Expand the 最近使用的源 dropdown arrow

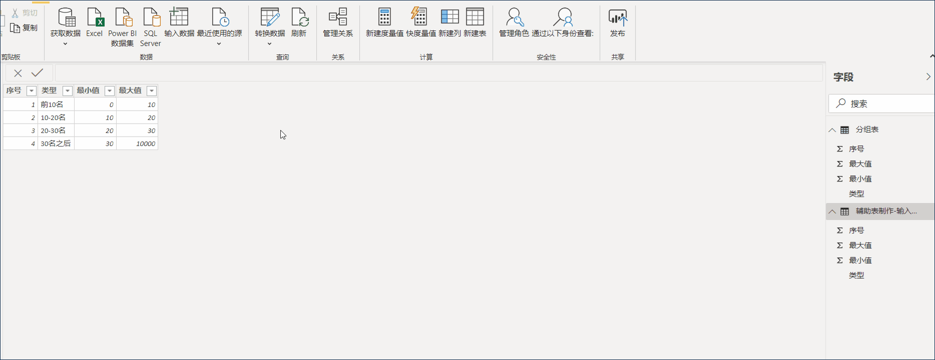point(219,44)
